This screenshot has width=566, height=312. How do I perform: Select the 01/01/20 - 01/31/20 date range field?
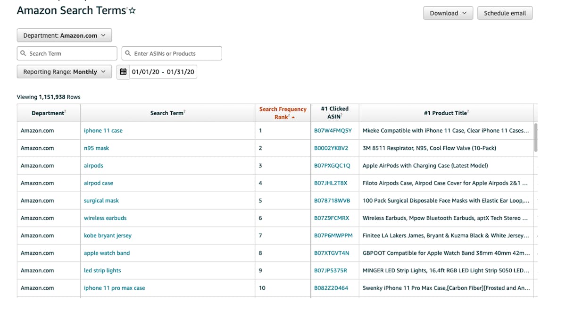tap(163, 72)
